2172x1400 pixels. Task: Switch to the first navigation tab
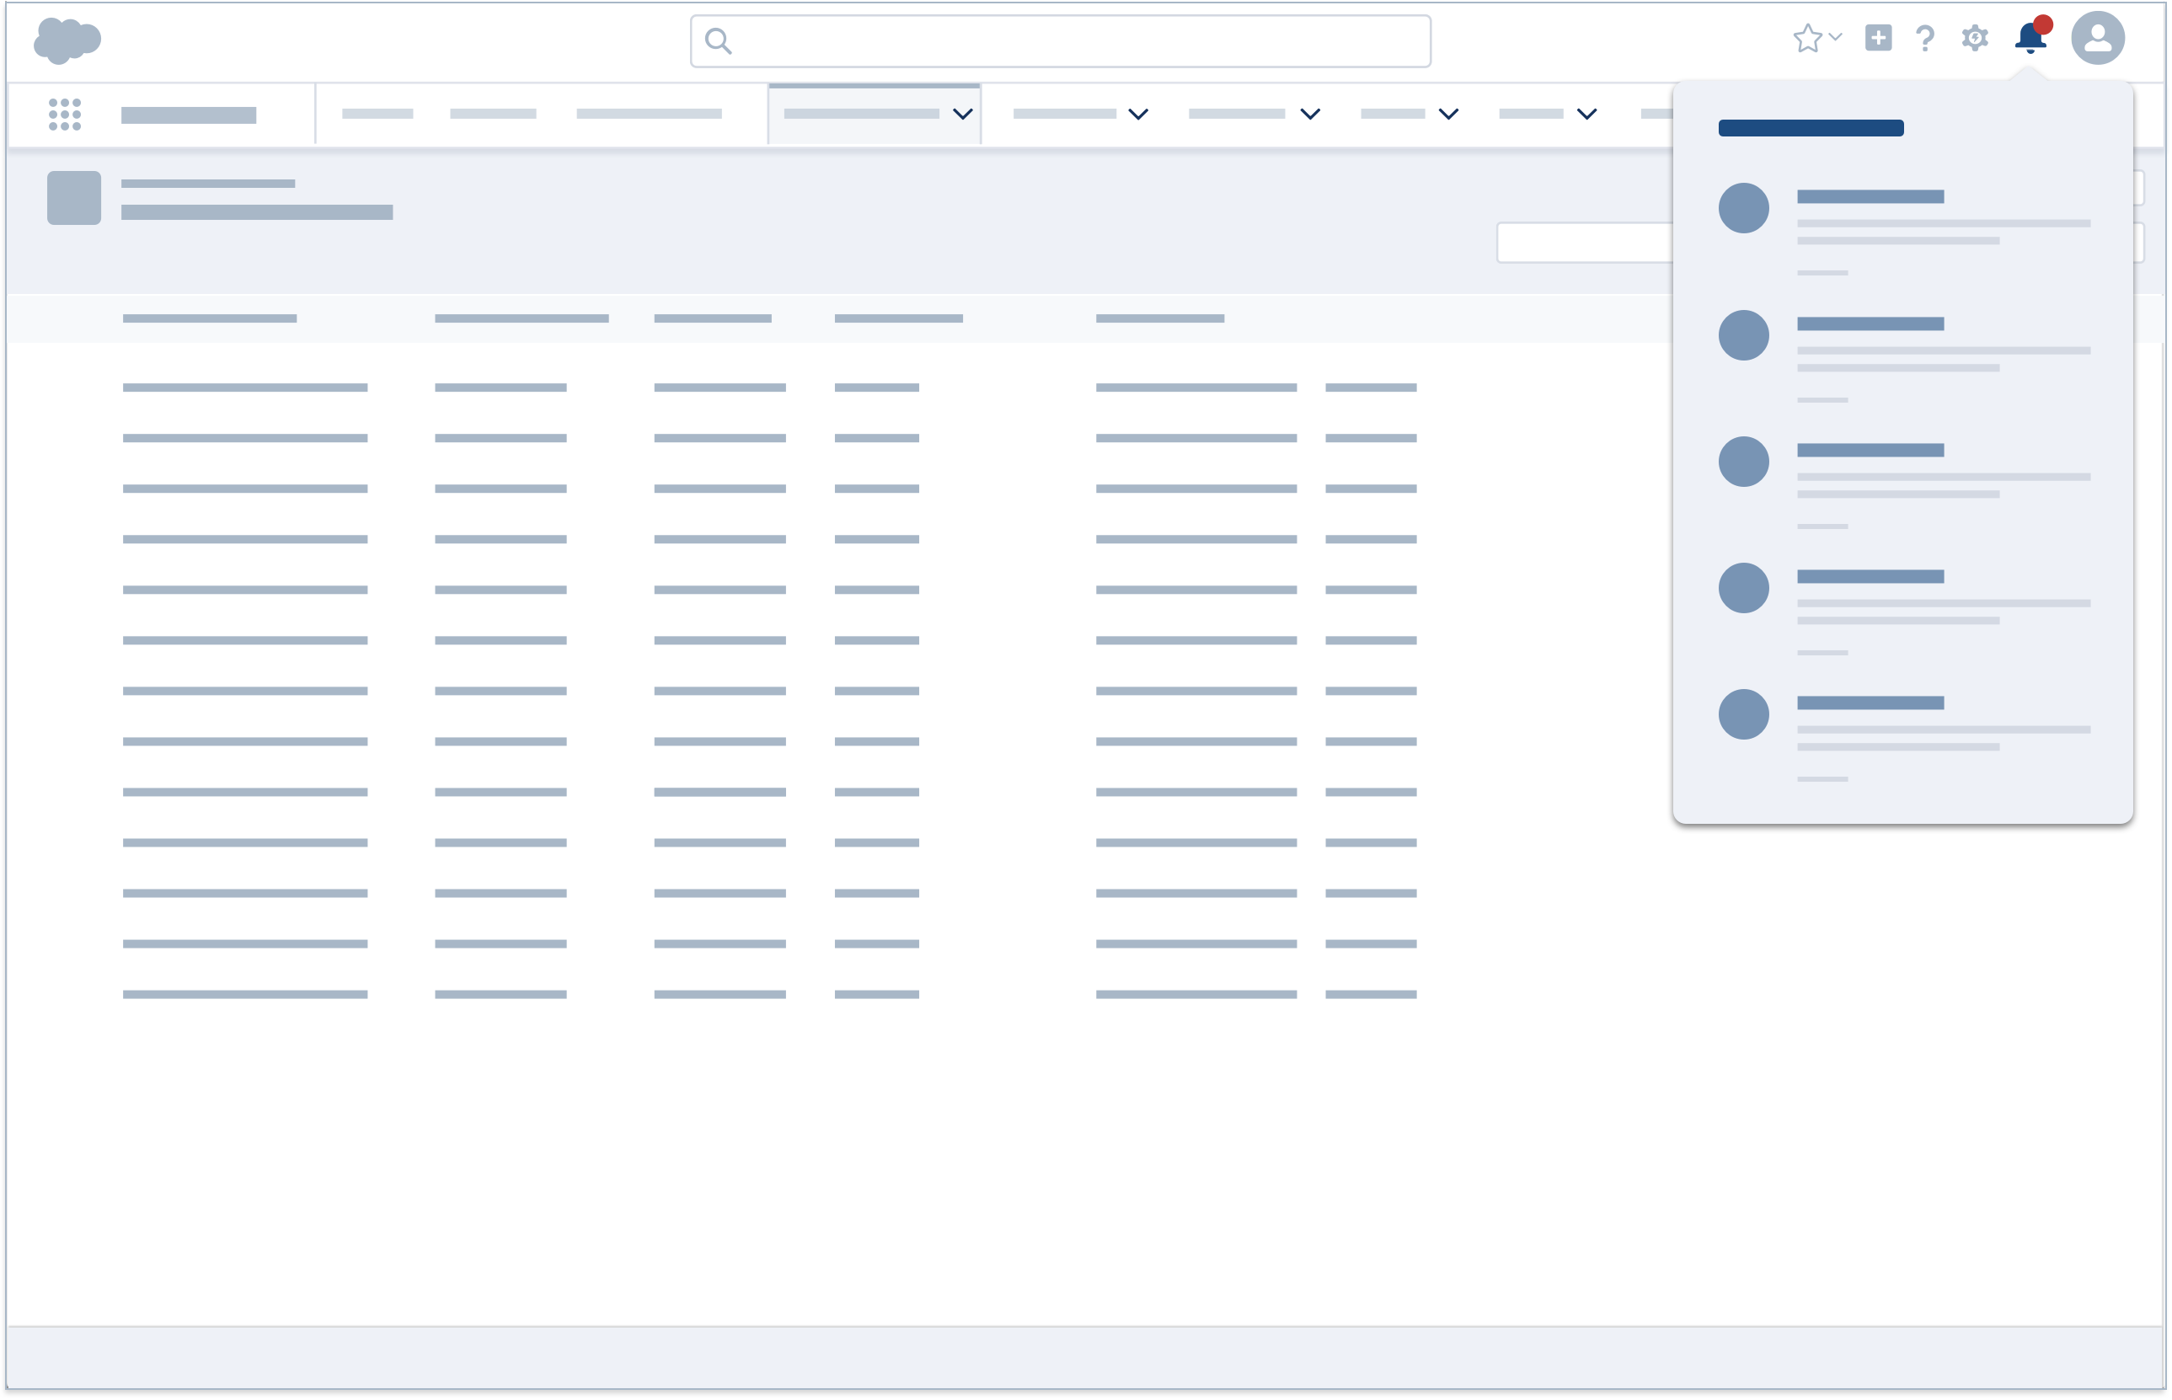pos(379,115)
